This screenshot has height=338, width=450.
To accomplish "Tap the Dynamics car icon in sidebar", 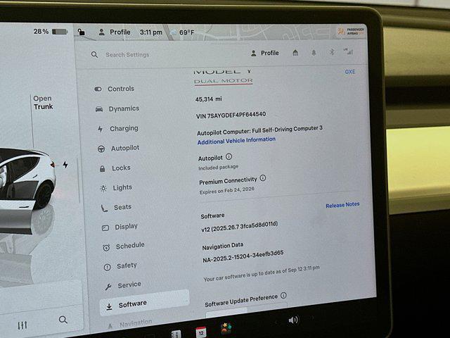I will (99, 109).
